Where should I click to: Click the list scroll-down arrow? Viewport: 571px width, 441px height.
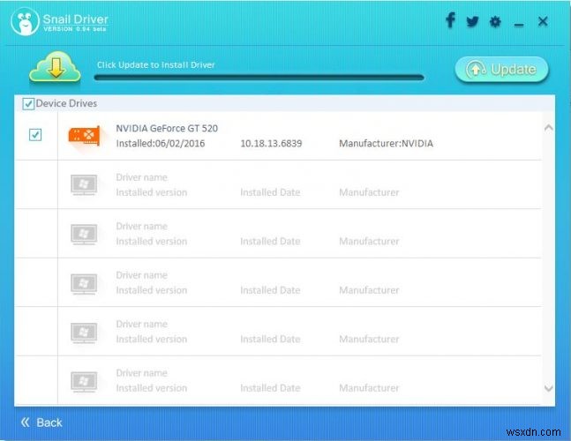[549, 388]
